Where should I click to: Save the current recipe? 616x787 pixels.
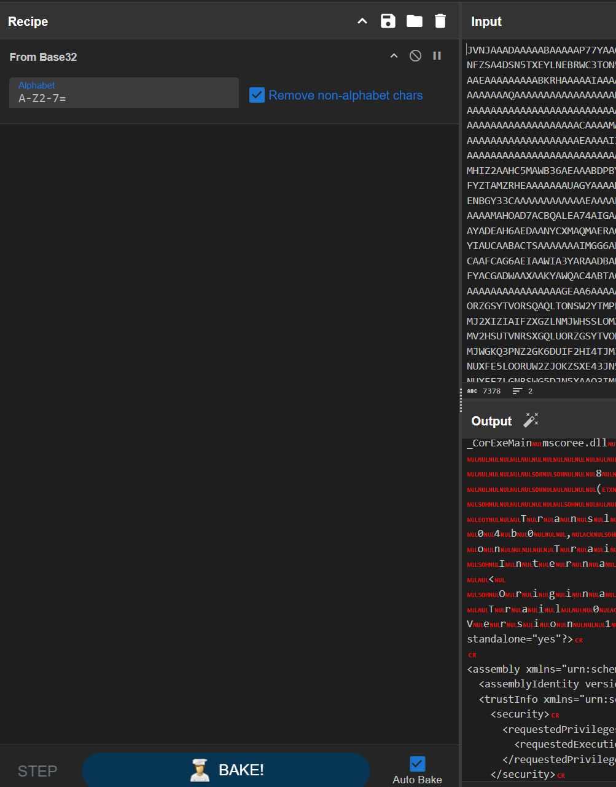[x=388, y=22]
